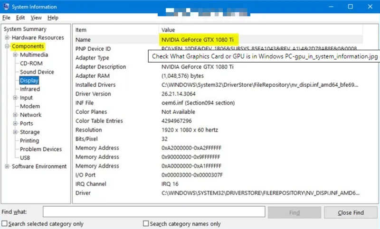Image resolution: width=380 pixels, height=229 pixels.
Task: Select the Storage category
Action: (x=30, y=132)
